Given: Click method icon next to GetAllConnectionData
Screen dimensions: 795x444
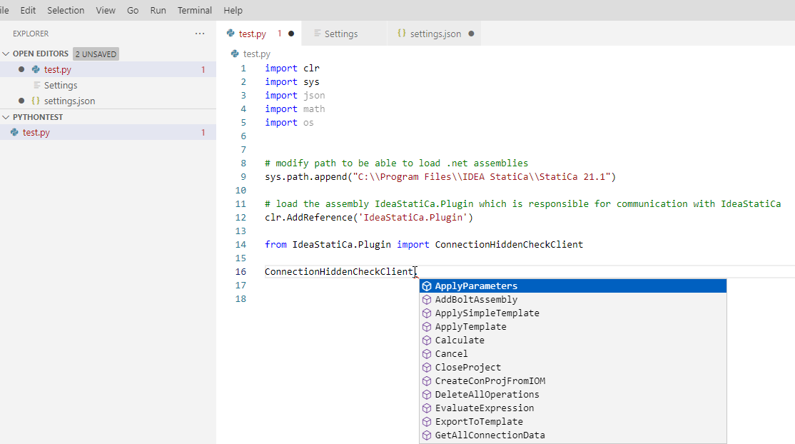Looking at the screenshot, I should pyautogui.click(x=427, y=435).
